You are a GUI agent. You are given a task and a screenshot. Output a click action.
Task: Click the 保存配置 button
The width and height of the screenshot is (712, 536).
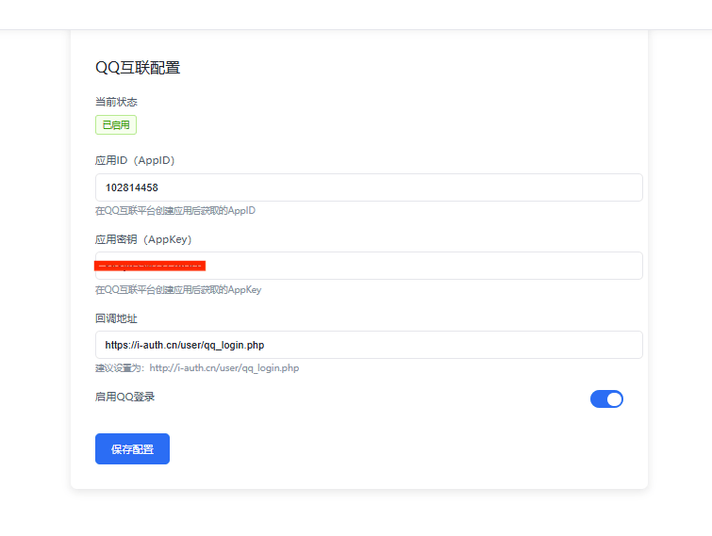[132, 449]
